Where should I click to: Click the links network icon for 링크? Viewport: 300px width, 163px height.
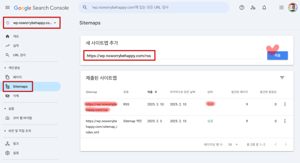(x=7, y=144)
